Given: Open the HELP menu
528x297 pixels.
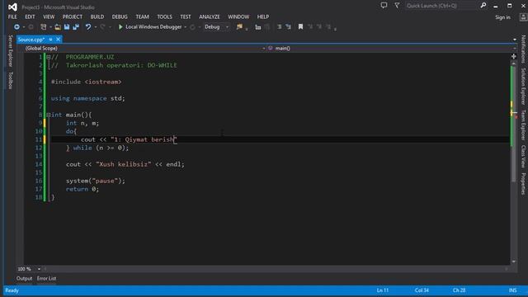Looking at the screenshot, I should pyautogui.click(x=263, y=16).
